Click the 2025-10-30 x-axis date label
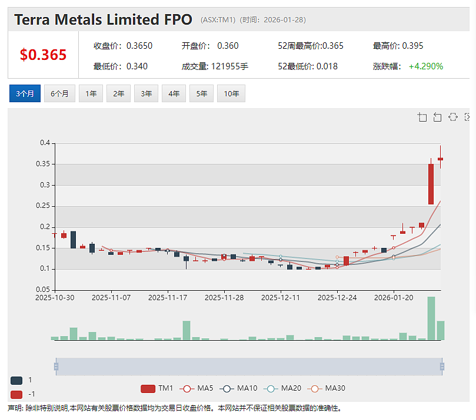476x420 pixels. pyautogui.click(x=55, y=298)
